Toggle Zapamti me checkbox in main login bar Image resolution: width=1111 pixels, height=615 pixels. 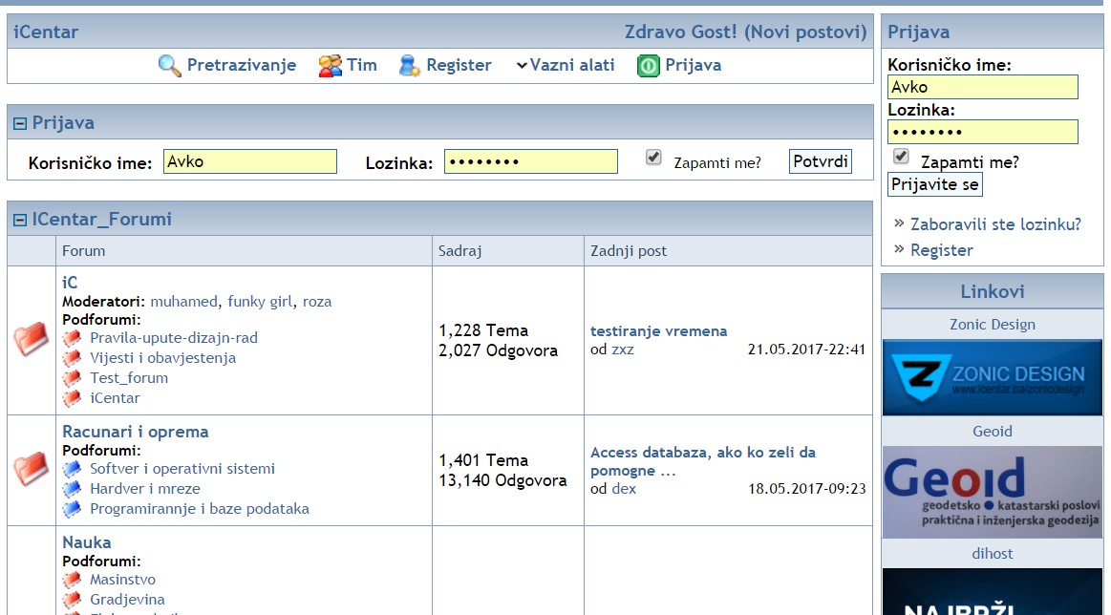tap(653, 158)
